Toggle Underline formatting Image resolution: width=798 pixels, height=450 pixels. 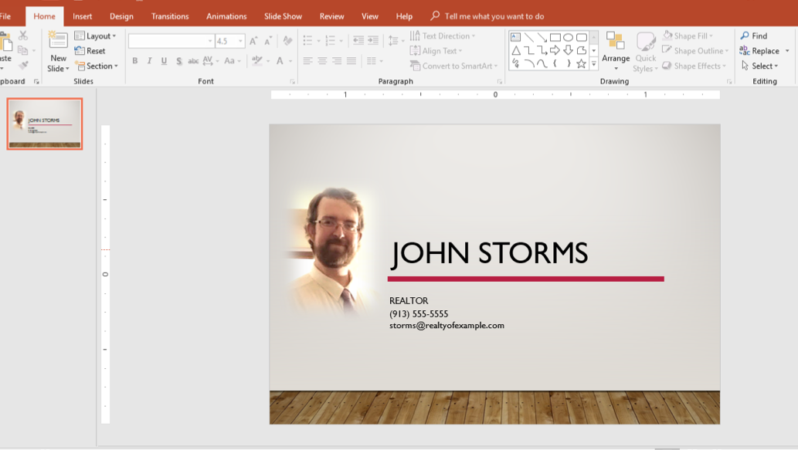coord(164,61)
